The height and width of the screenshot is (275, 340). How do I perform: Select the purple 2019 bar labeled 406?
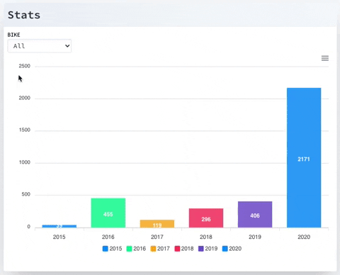(255, 215)
